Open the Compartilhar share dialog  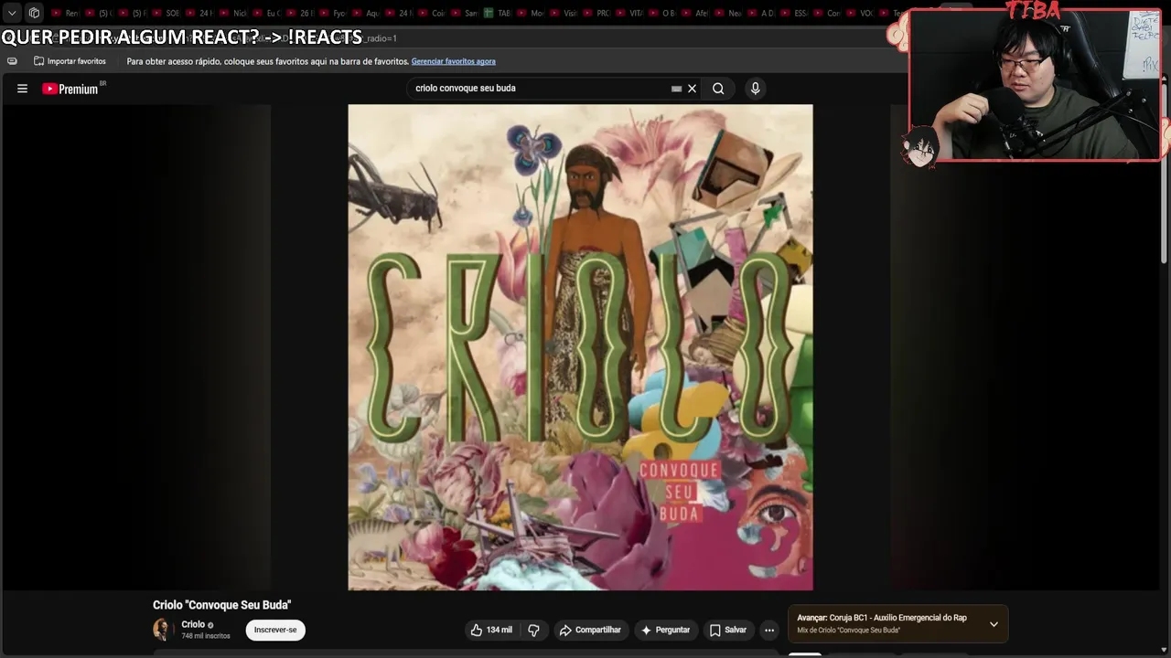590,630
